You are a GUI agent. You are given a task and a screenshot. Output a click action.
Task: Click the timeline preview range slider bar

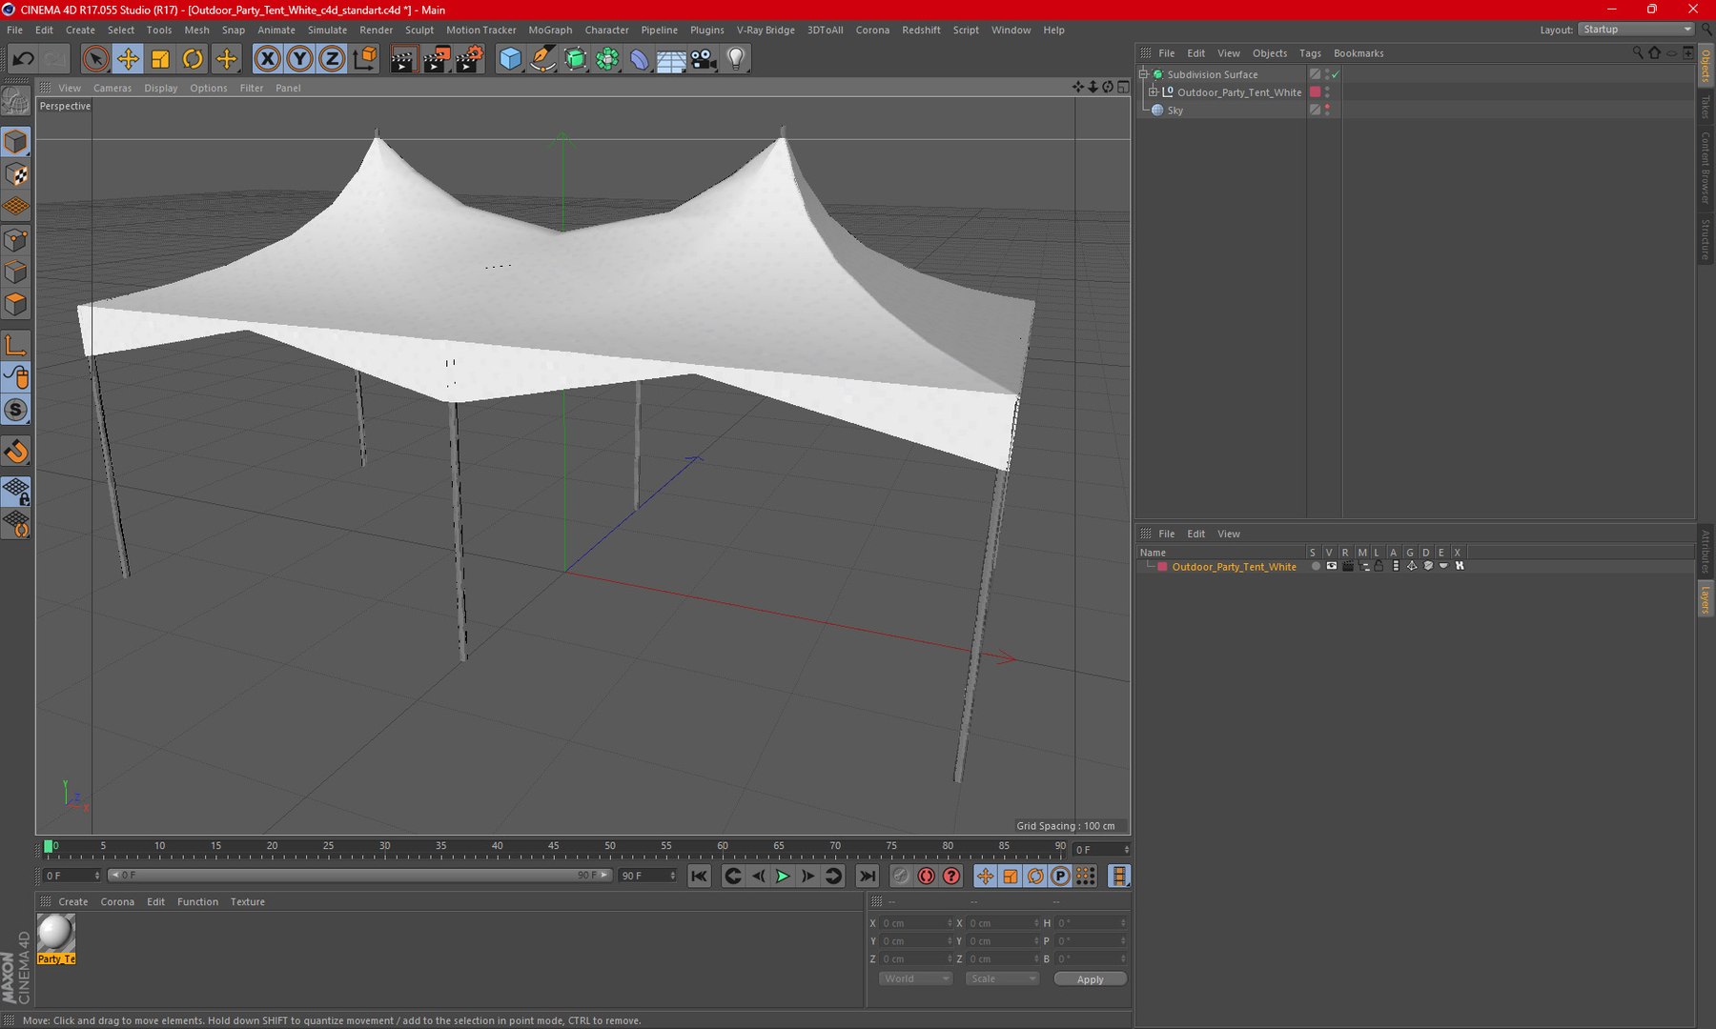(x=358, y=876)
